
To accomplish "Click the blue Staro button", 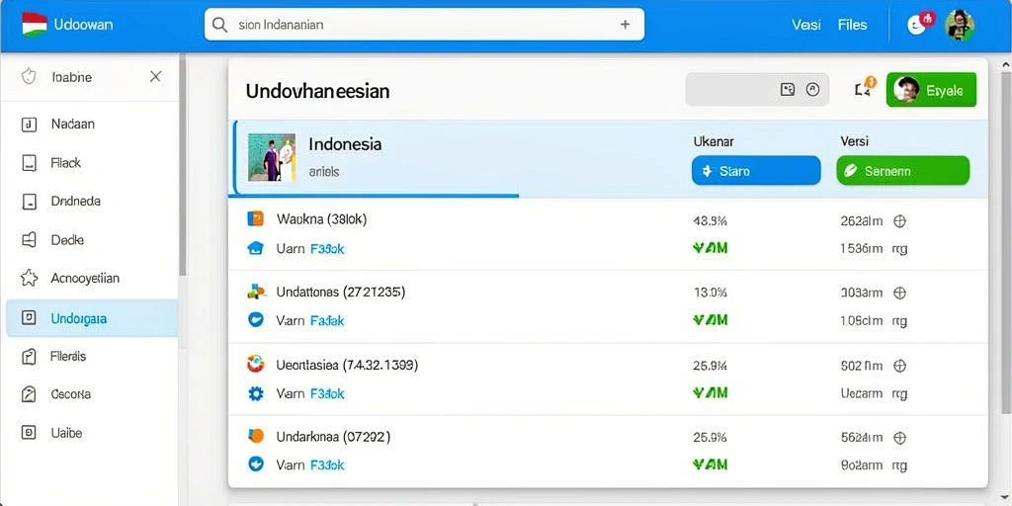I will click(x=756, y=171).
